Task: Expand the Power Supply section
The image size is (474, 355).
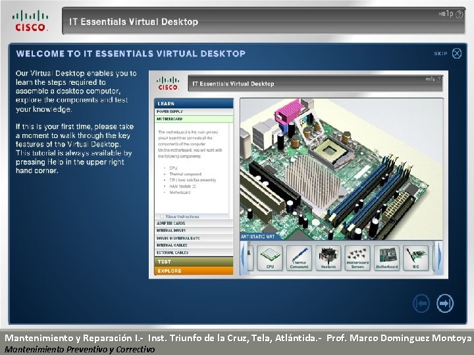Action: 194,112
